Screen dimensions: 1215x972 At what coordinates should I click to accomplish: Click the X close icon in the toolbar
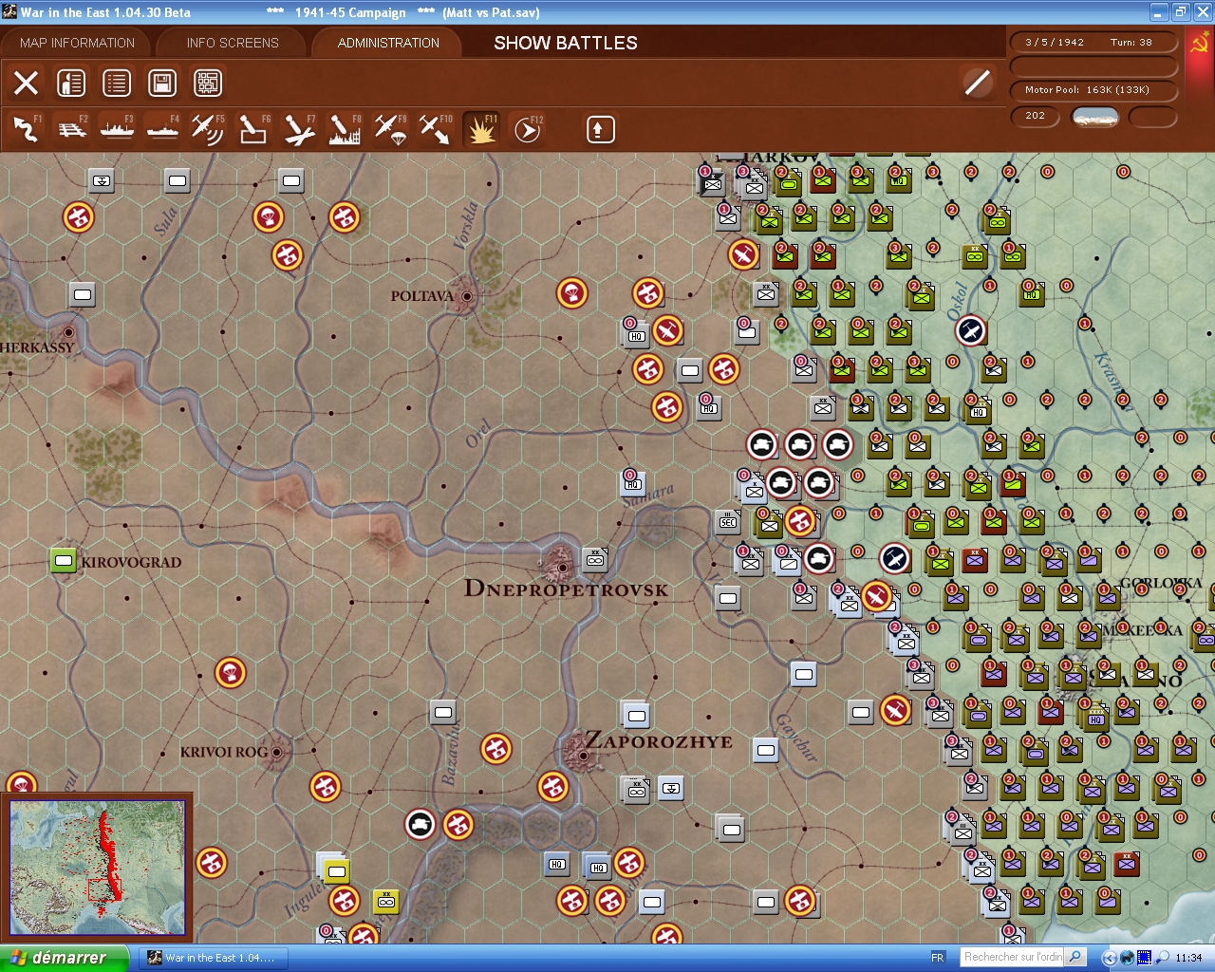click(27, 84)
